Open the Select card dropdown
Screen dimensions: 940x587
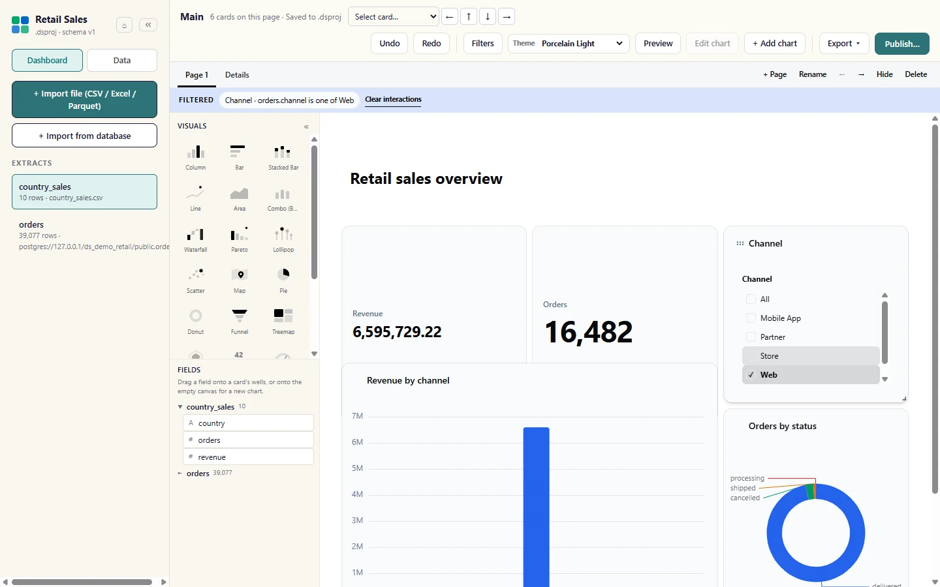pyautogui.click(x=394, y=17)
